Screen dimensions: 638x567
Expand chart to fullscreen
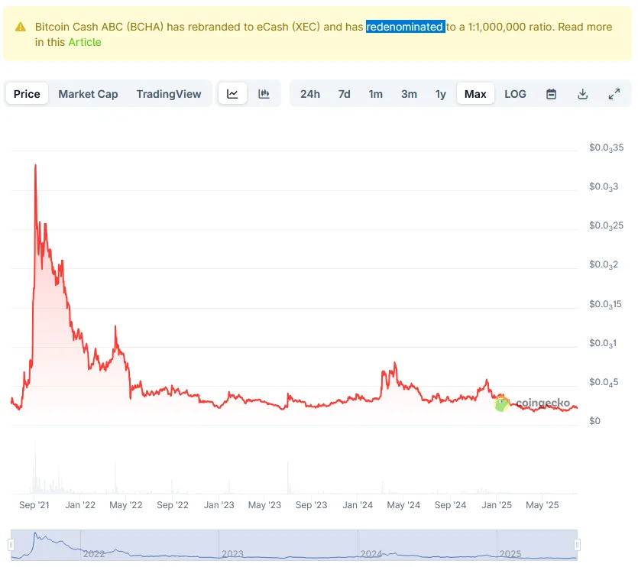coord(614,94)
